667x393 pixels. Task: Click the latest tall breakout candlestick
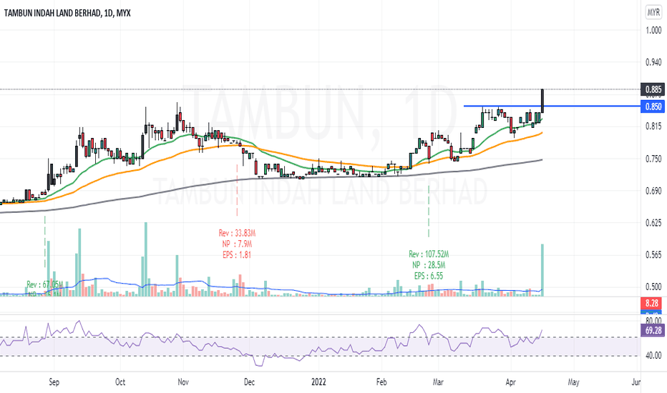pyautogui.click(x=542, y=101)
